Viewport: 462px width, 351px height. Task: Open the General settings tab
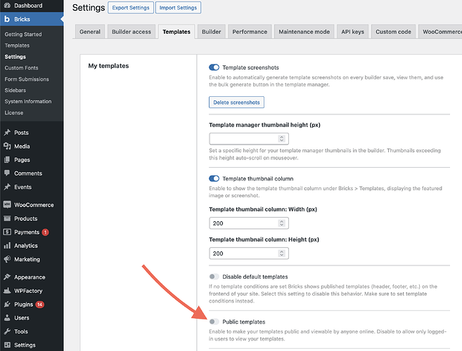click(x=90, y=32)
